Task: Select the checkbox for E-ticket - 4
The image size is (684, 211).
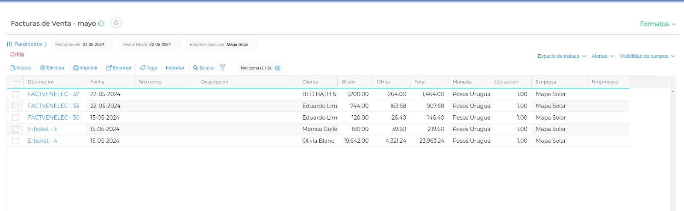Action: point(16,141)
